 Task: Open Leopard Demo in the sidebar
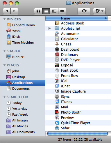[x=23, y=25]
